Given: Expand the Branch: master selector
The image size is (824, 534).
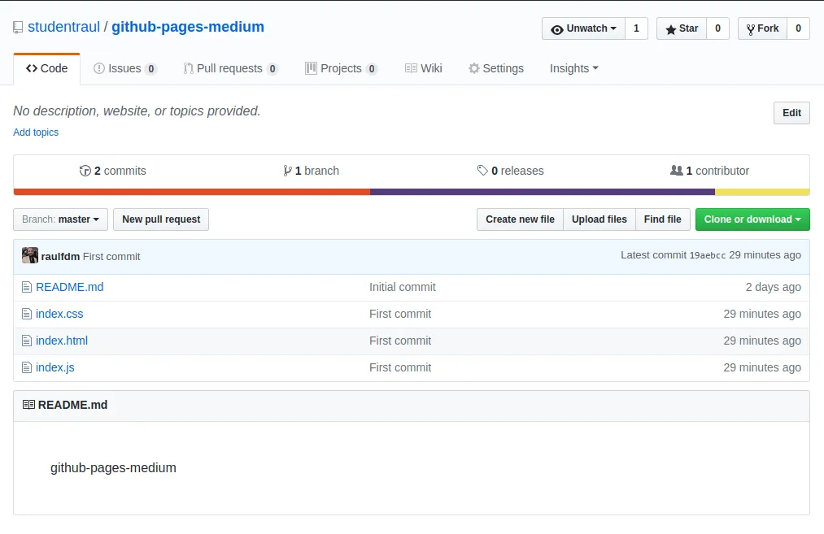Looking at the screenshot, I should [x=60, y=219].
